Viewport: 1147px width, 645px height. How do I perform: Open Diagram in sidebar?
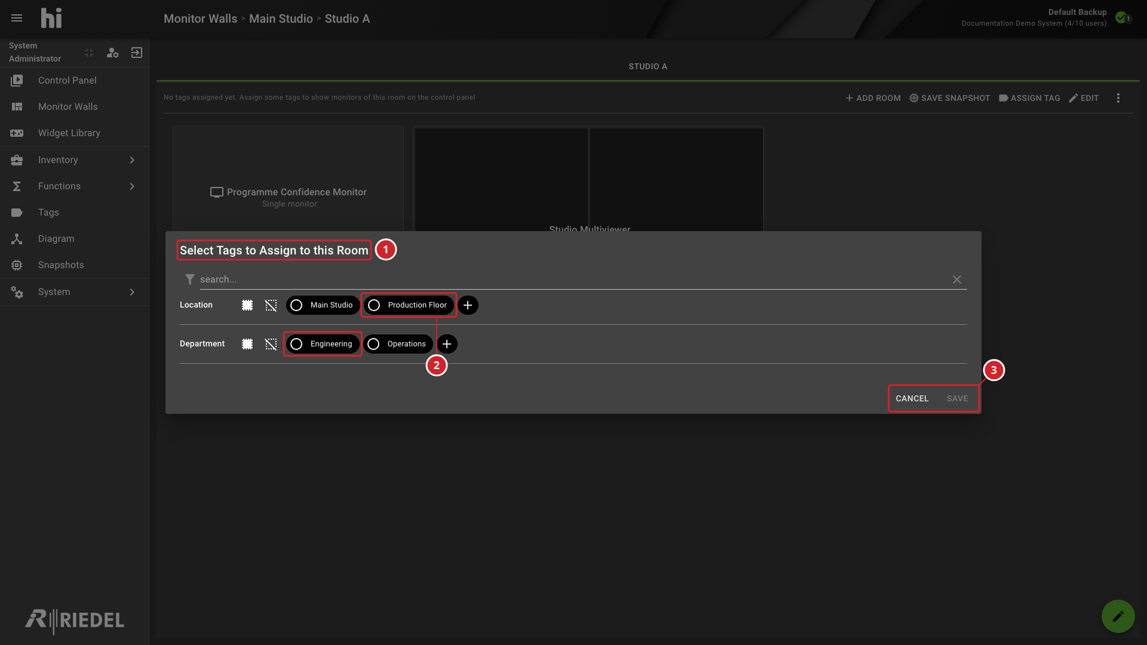74,239
